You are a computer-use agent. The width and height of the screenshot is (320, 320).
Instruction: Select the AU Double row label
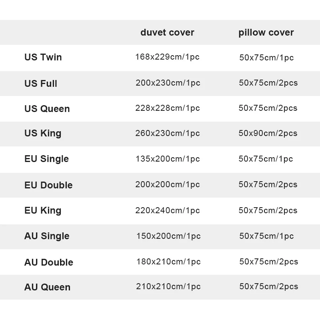pyautogui.click(x=49, y=262)
